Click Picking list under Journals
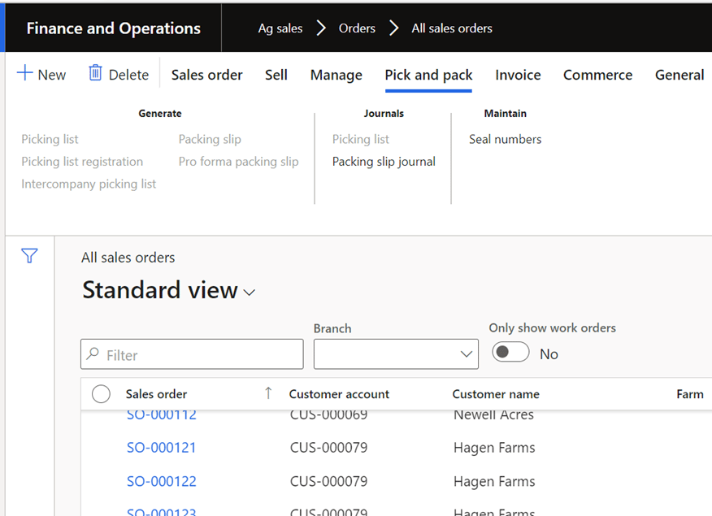712x516 pixels. pyautogui.click(x=361, y=139)
